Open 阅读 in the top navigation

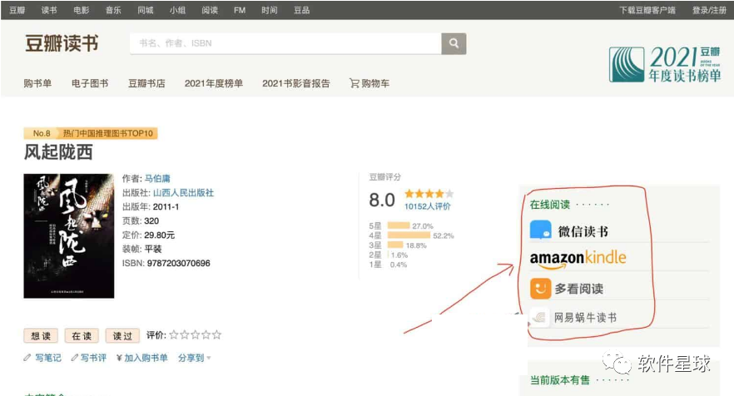pyautogui.click(x=210, y=10)
